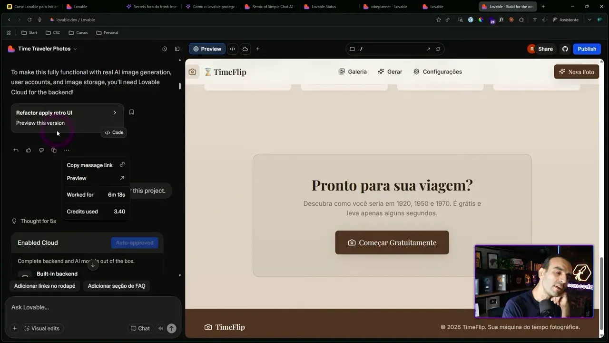Bookmark the Refactor apply retro UI version
Screen dimensions: 609x343
point(131,112)
